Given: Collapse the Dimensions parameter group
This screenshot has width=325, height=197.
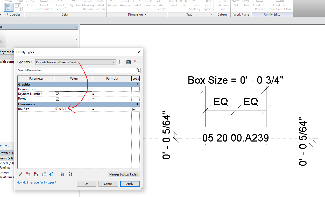Looking at the screenshot, I should 137,104.
